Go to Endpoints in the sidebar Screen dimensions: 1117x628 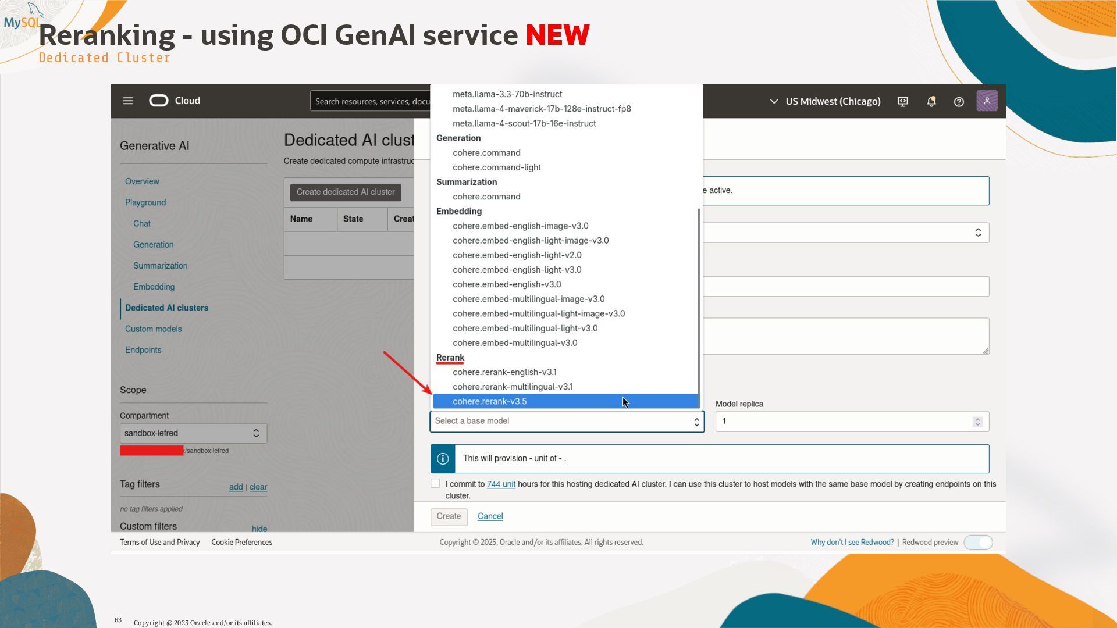[x=143, y=350]
